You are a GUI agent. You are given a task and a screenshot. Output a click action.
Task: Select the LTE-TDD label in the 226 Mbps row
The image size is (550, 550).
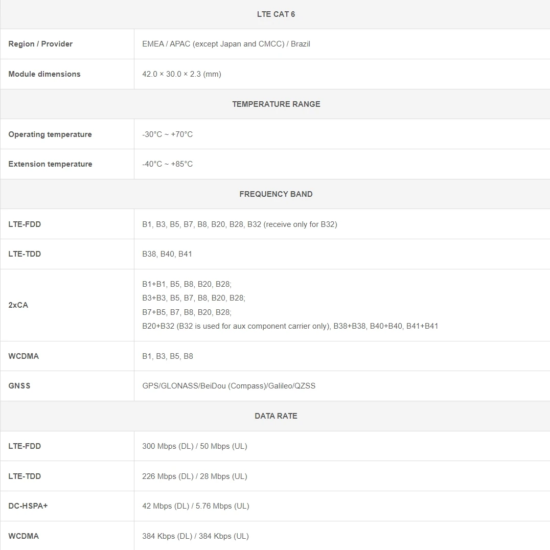(25, 476)
